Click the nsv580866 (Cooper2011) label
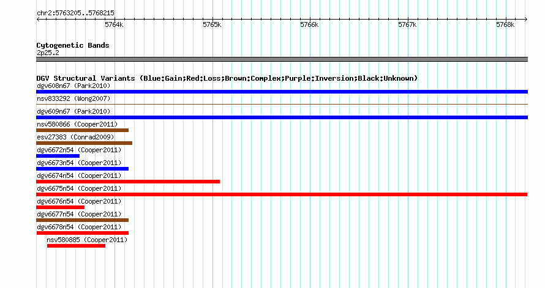The image size is (545, 288). pos(77,124)
